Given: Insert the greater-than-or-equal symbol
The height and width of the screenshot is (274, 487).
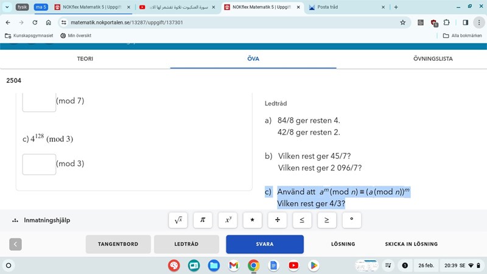Looking at the screenshot, I should coord(326,220).
